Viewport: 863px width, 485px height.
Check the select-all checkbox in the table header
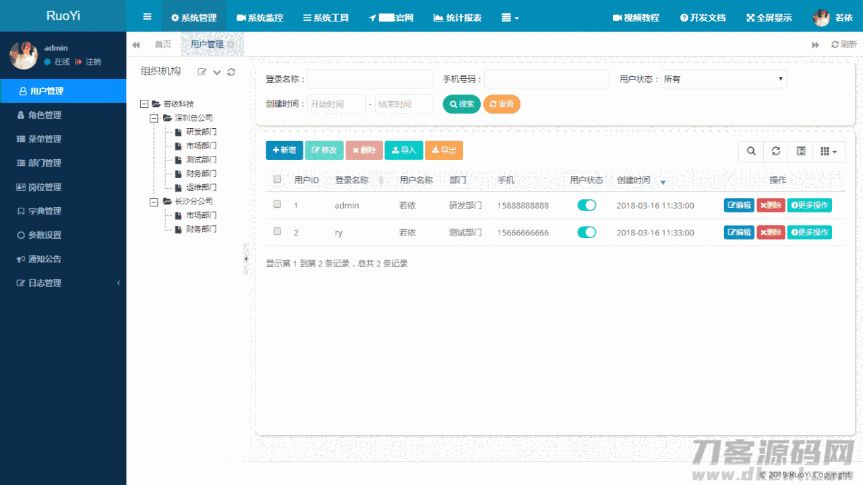[x=277, y=179]
